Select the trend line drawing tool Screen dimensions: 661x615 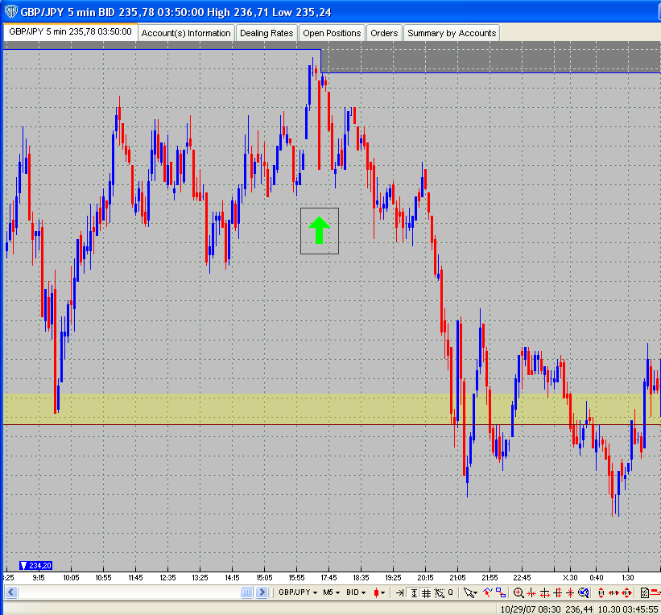point(487,593)
